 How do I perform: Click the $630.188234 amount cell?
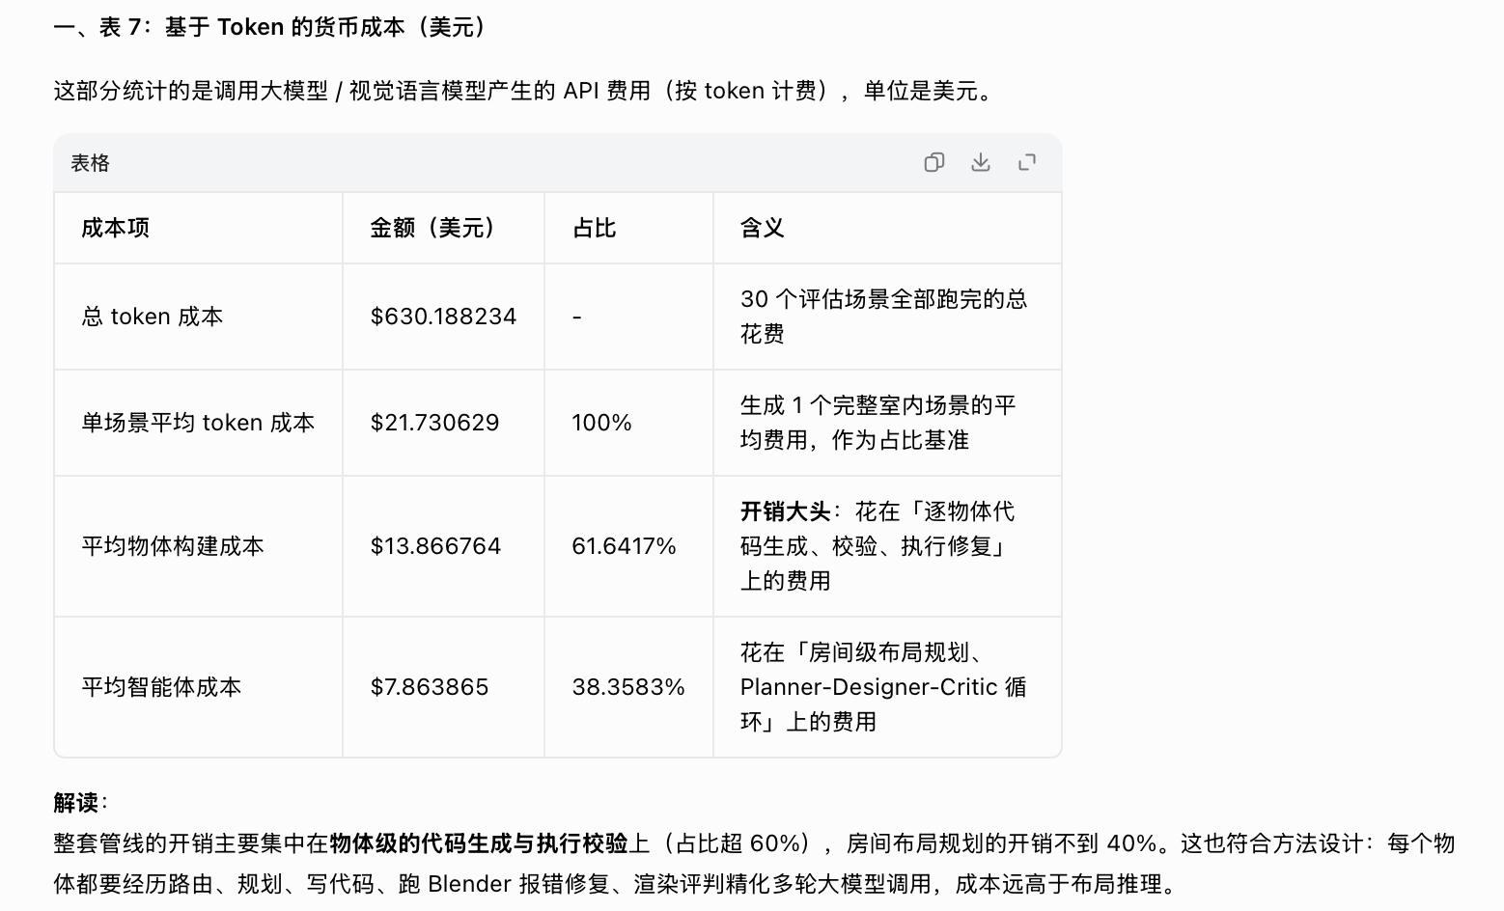(443, 317)
